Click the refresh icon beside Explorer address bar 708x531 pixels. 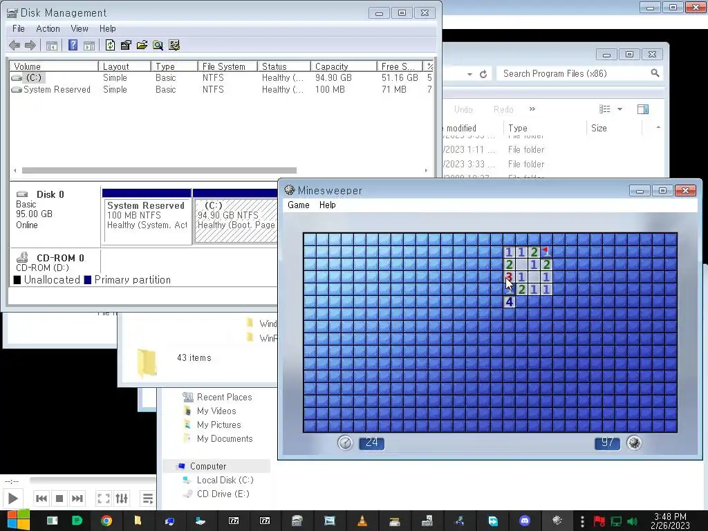pyautogui.click(x=483, y=74)
